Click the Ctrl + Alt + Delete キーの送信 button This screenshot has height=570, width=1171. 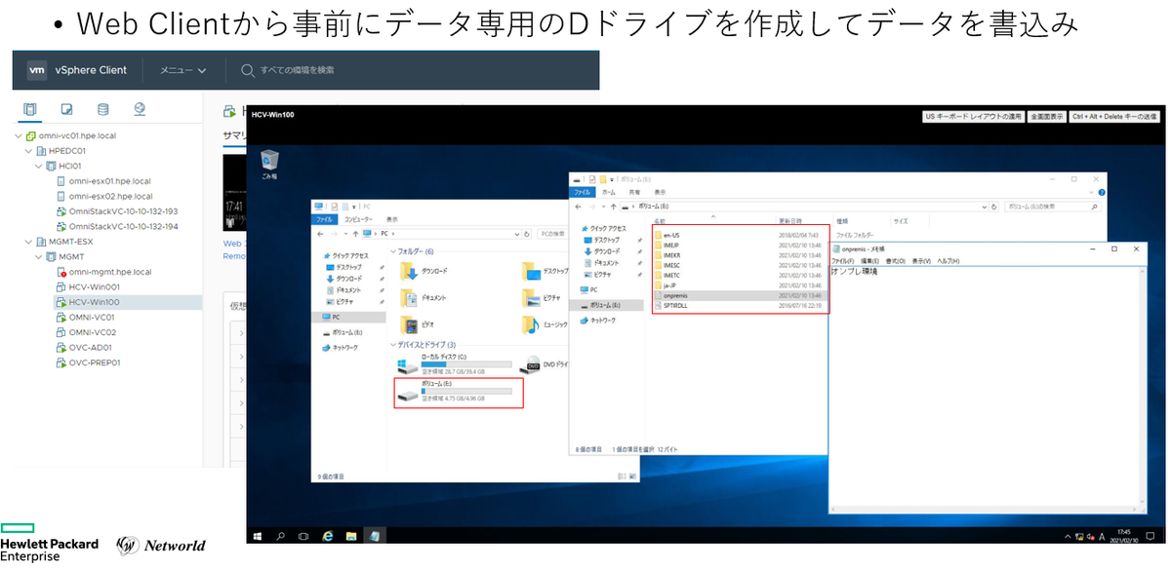click(x=1112, y=115)
